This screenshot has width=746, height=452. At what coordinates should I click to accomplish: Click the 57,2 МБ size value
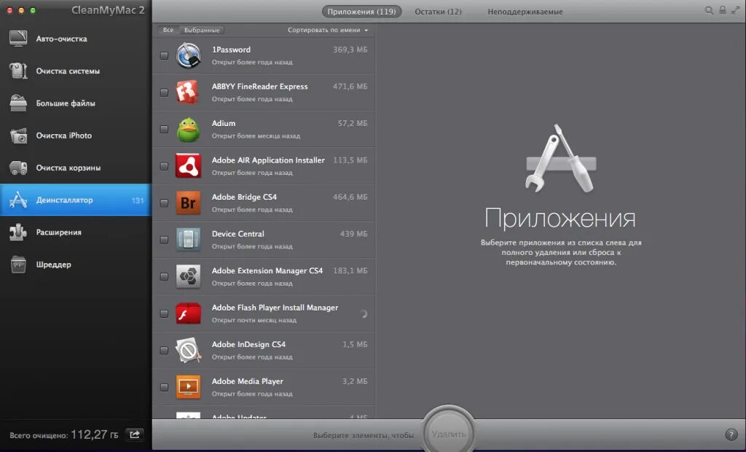(353, 123)
